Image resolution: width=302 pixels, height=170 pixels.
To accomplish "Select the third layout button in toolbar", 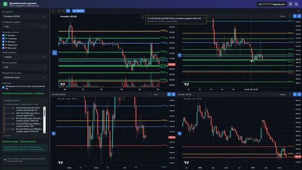I will click(64, 11).
